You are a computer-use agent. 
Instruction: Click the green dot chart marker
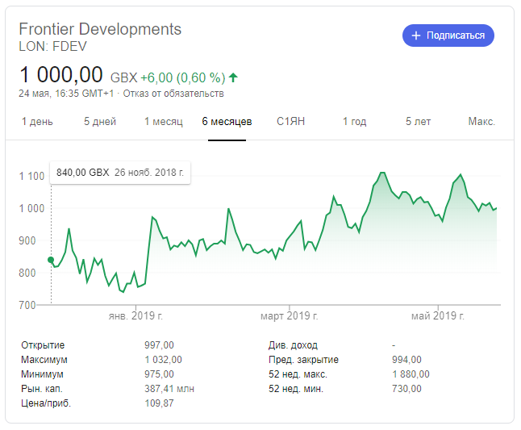[x=51, y=260]
